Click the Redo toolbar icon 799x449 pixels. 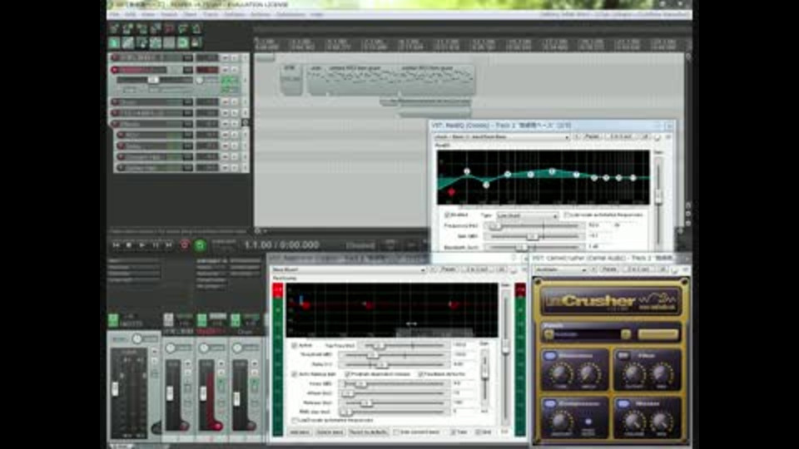[x=183, y=28]
